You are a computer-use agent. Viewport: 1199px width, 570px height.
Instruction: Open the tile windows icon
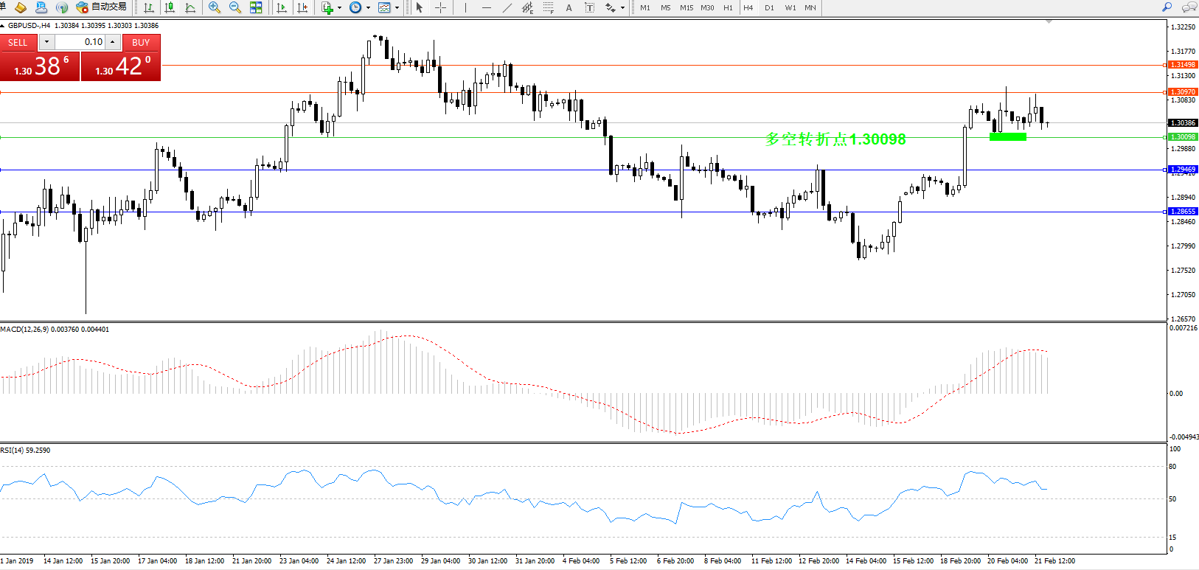tap(256, 7)
